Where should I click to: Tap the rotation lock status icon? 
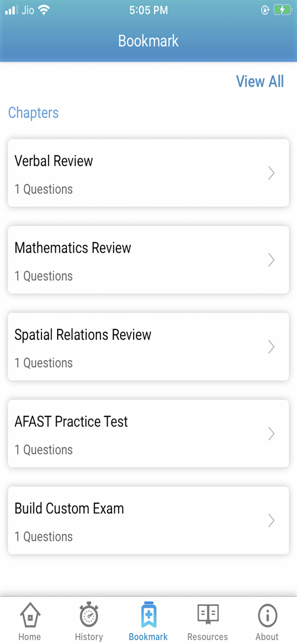coord(265,10)
